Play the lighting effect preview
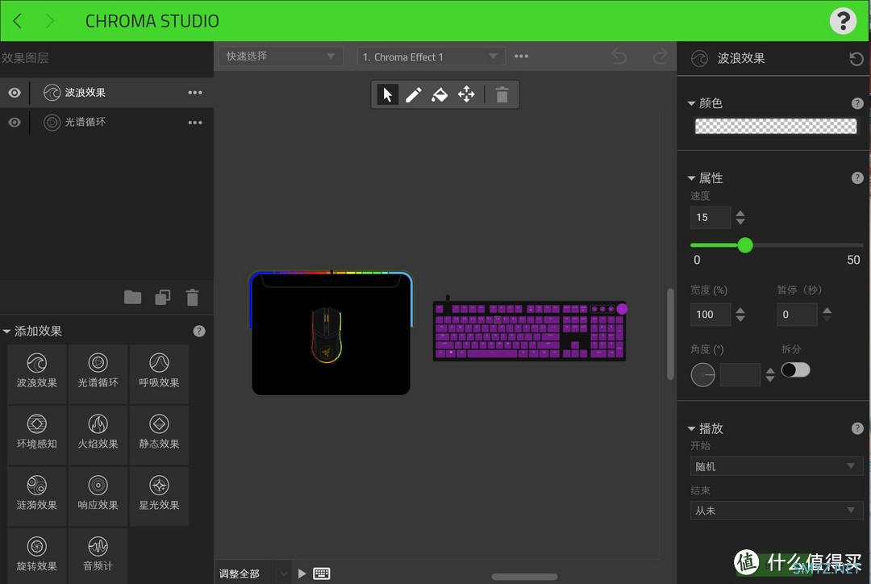 (x=302, y=574)
